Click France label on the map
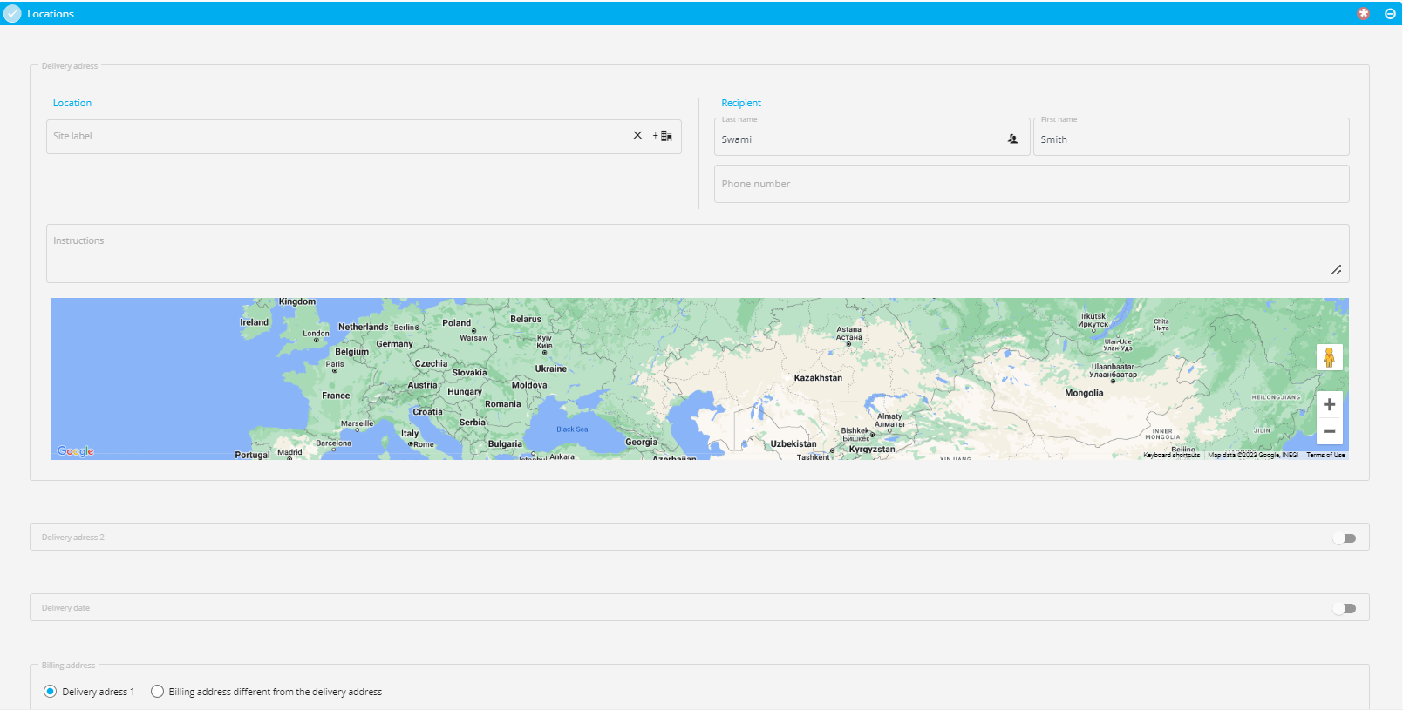The height and width of the screenshot is (710, 1403). pyautogui.click(x=336, y=396)
